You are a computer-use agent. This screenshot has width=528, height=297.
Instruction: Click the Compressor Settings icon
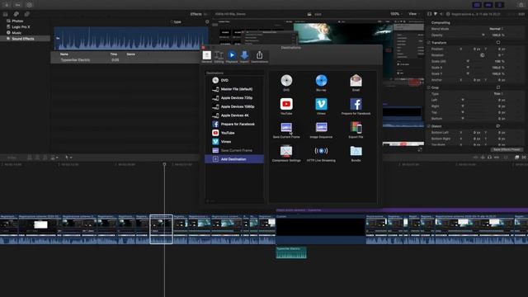click(x=286, y=151)
